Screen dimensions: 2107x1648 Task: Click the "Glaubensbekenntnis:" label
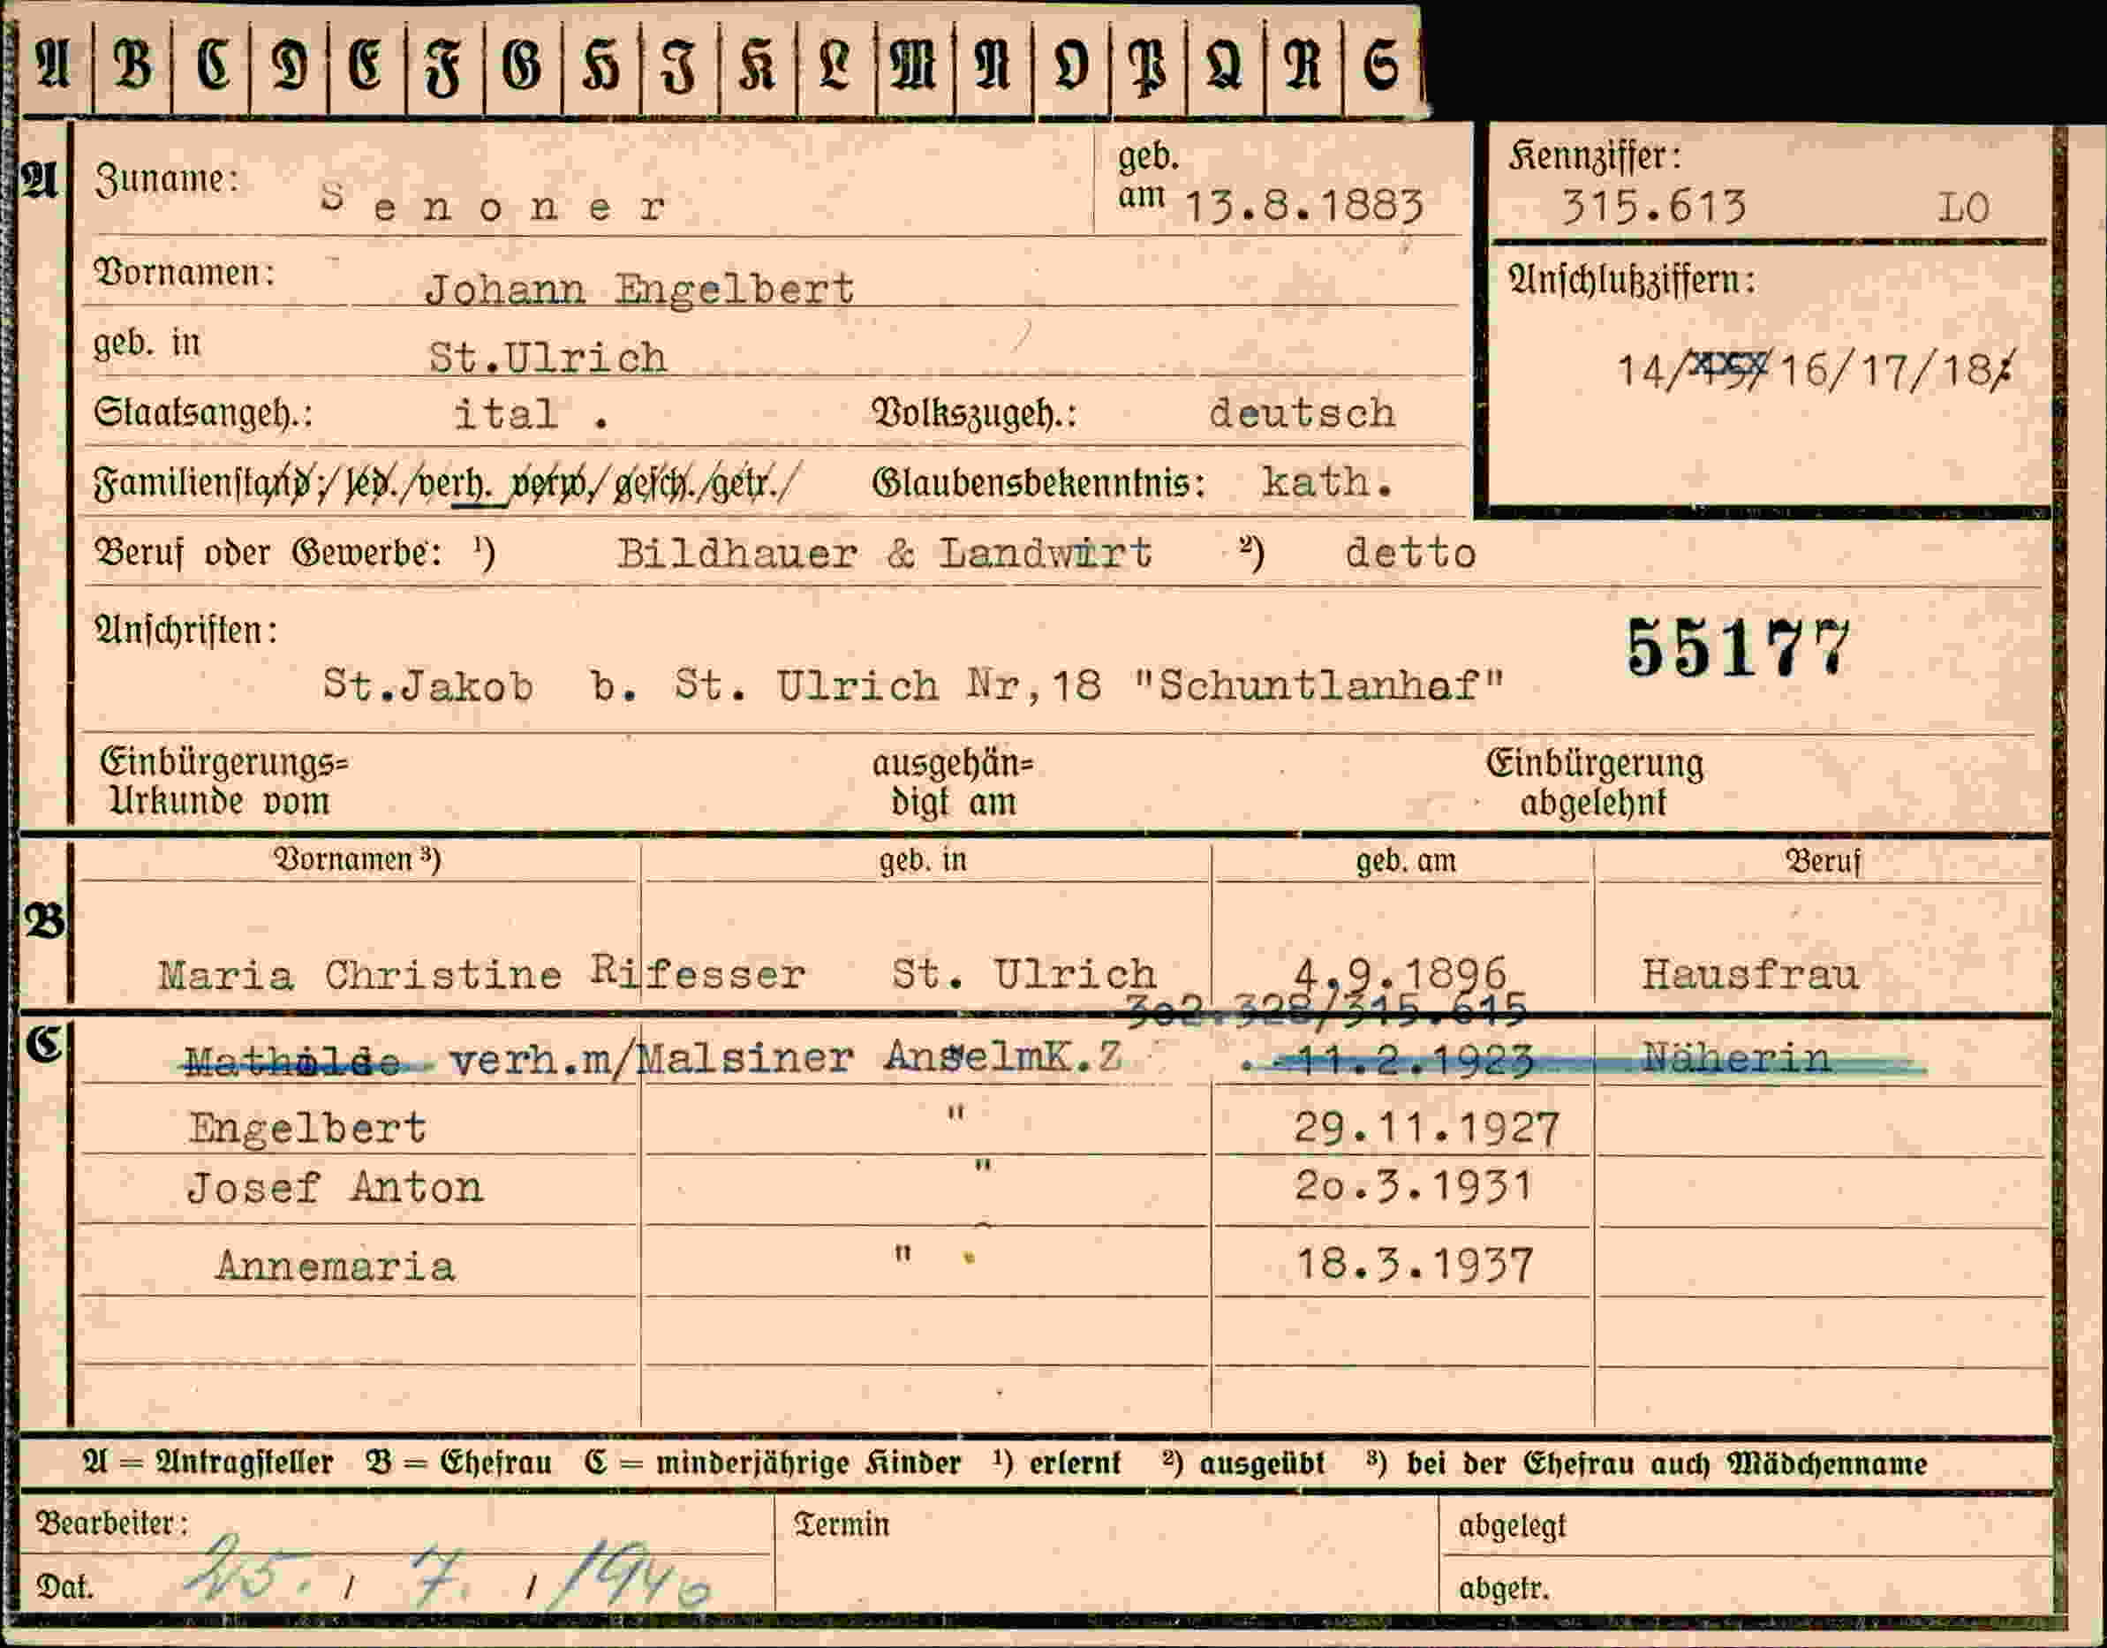tap(1039, 482)
